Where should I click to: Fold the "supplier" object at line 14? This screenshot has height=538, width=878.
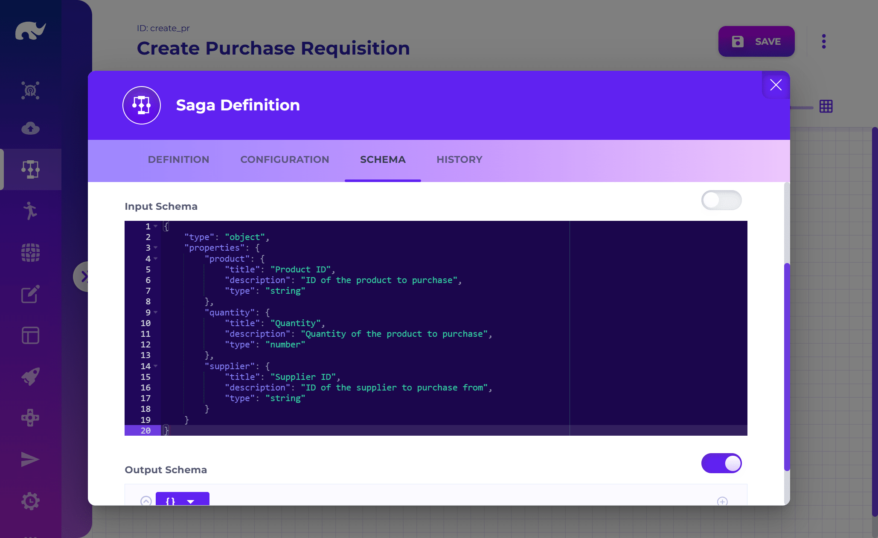pyautogui.click(x=156, y=366)
